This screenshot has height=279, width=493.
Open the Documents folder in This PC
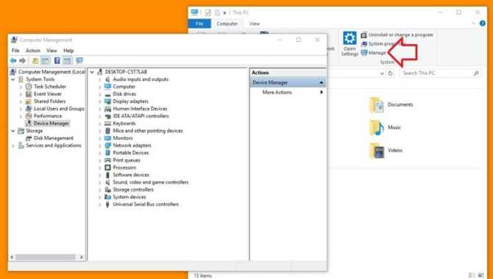tap(391, 105)
